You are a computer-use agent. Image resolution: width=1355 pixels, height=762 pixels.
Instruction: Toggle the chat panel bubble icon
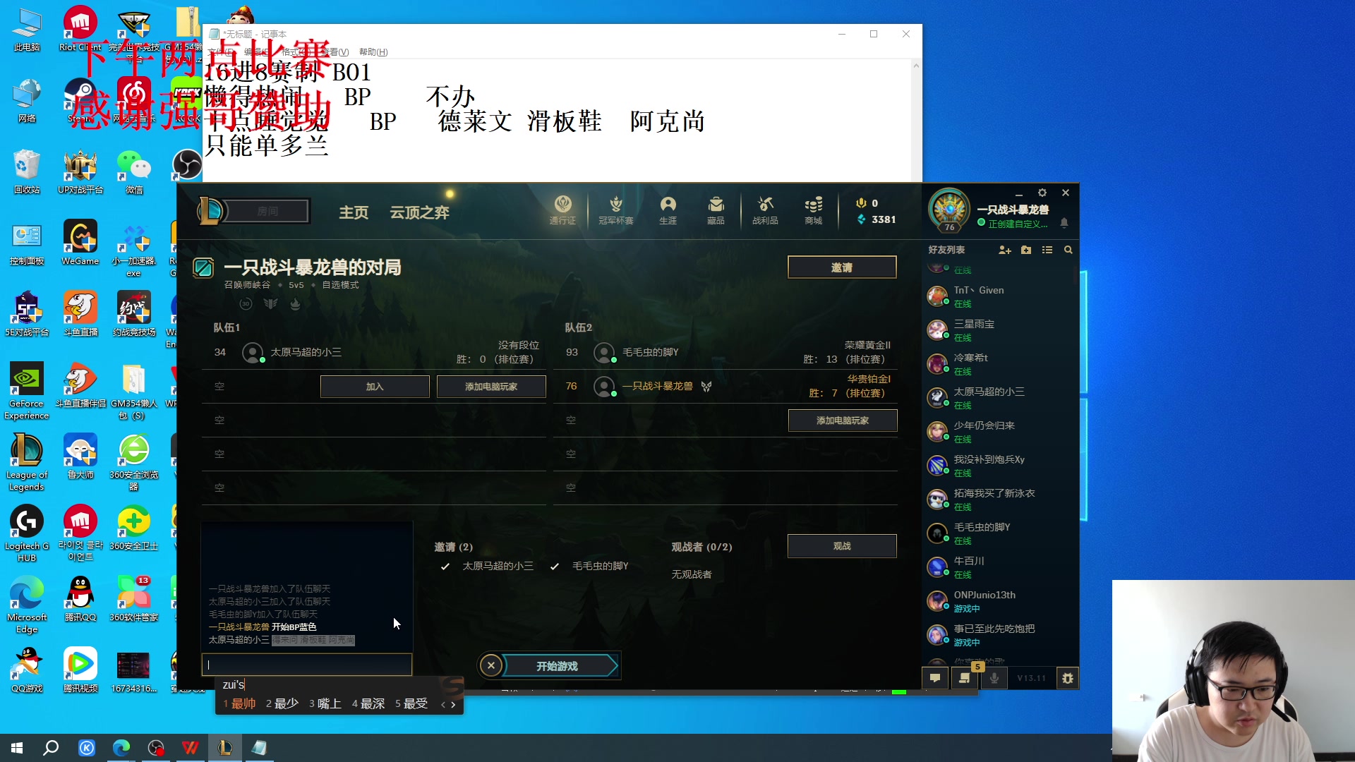coord(935,678)
